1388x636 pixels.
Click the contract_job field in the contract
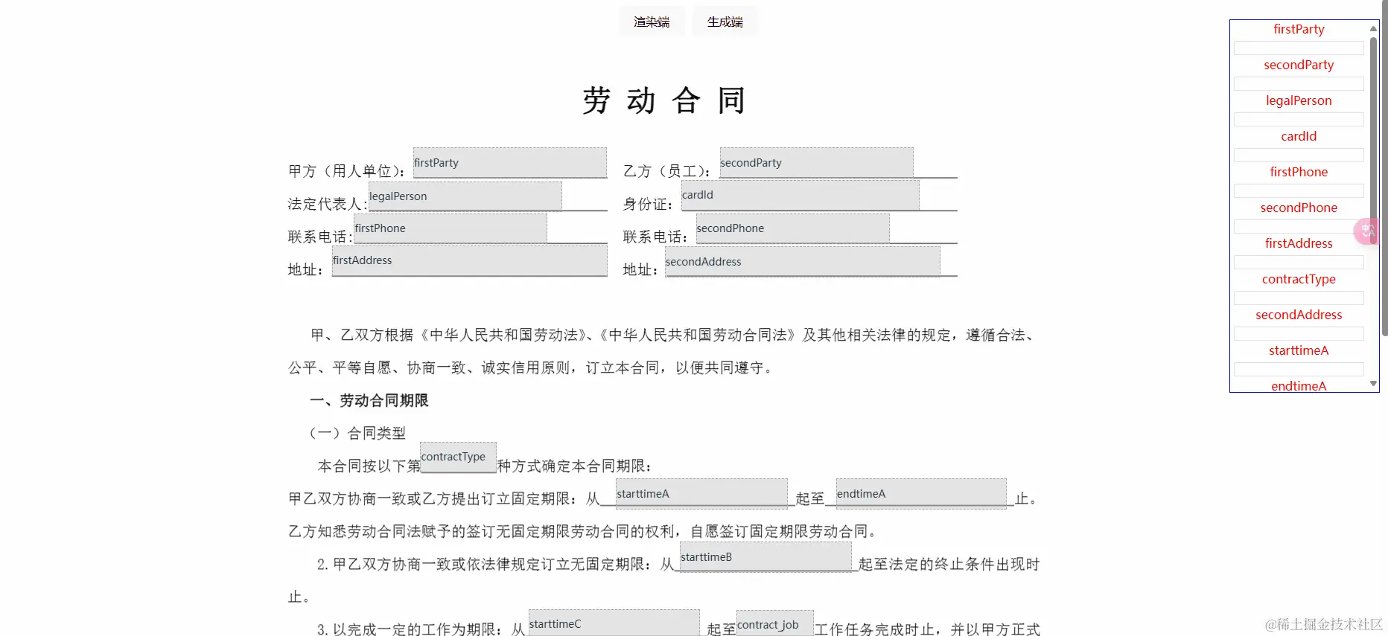(x=774, y=623)
